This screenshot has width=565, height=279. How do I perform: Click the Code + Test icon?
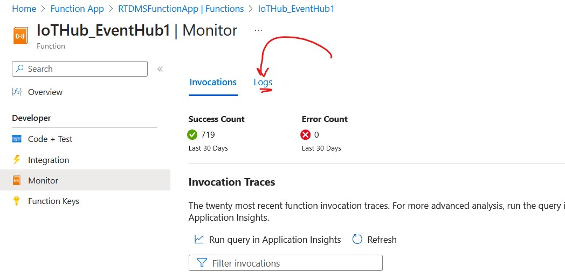click(x=17, y=139)
